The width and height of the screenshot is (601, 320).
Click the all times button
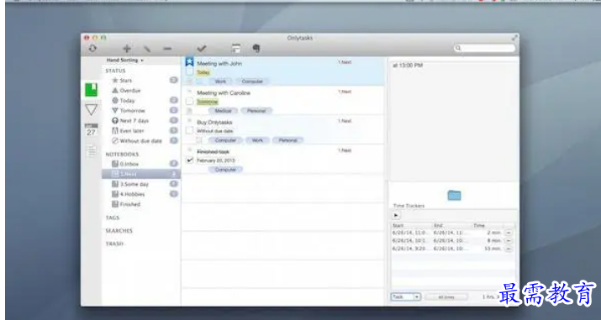pyautogui.click(x=445, y=297)
